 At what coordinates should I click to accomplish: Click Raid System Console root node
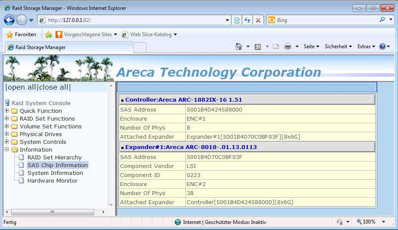tap(41, 103)
